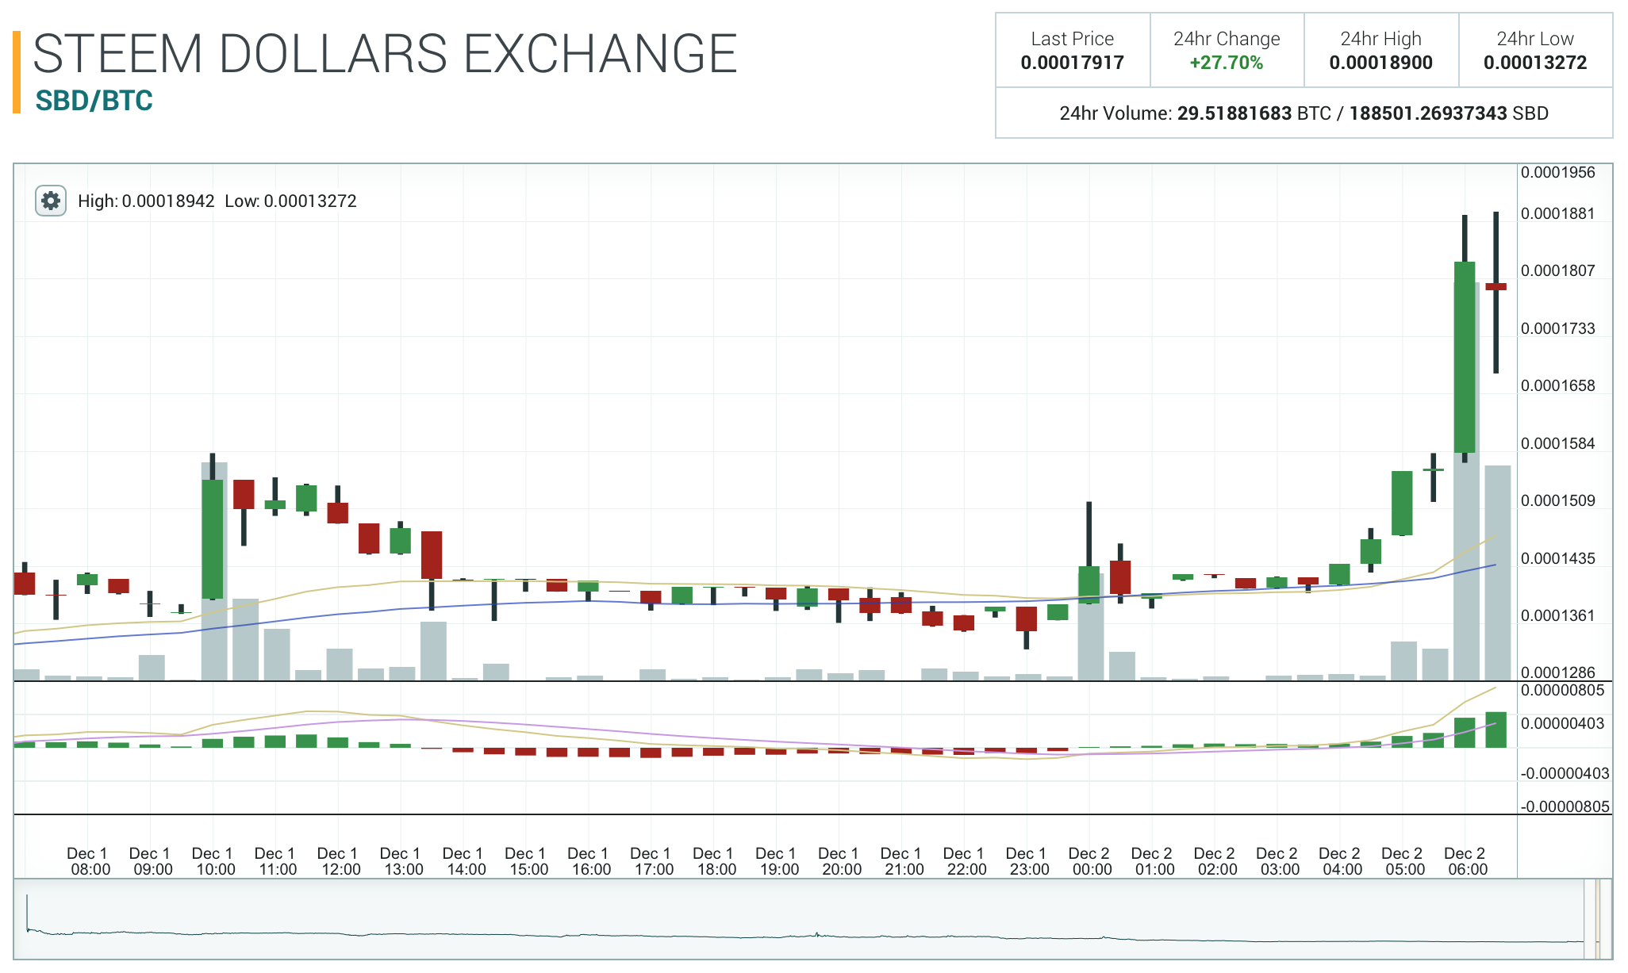Image resolution: width=1628 pixels, height=973 pixels.
Task: Click the green Dec 2 05:00 candle
Action: coord(1402,503)
